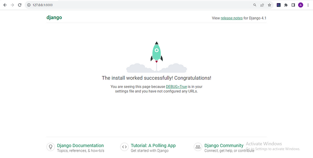The image size is (313, 158).
Task: Share this page using the share icon
Action: [x=262, y=5]
